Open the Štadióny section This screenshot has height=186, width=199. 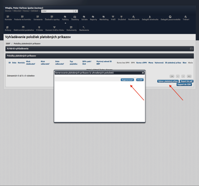(x=75, y=18)
